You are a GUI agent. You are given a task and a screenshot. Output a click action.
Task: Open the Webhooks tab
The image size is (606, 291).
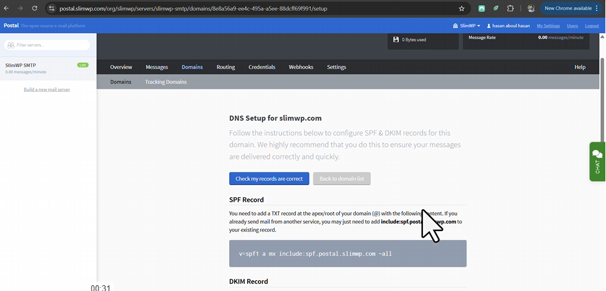click(301, 67)
